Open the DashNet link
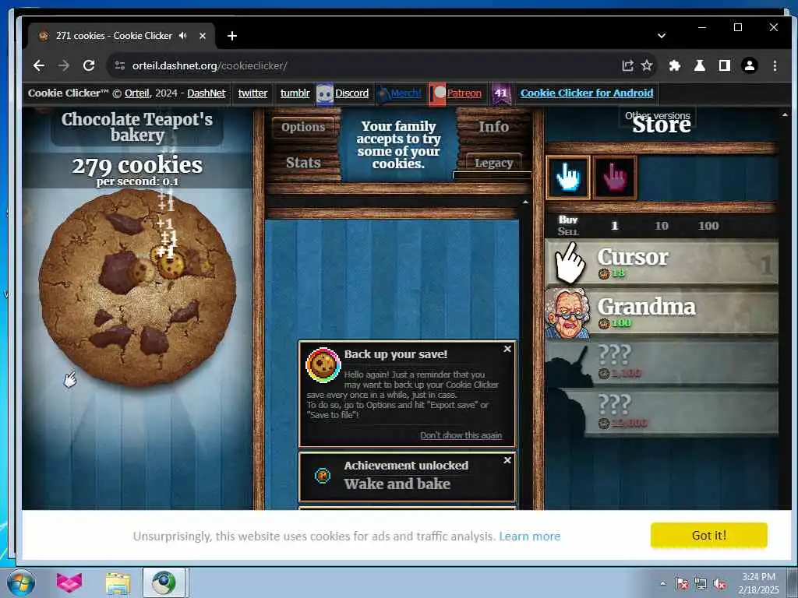The width and height of the screenshot is (798, 598). 206,93
